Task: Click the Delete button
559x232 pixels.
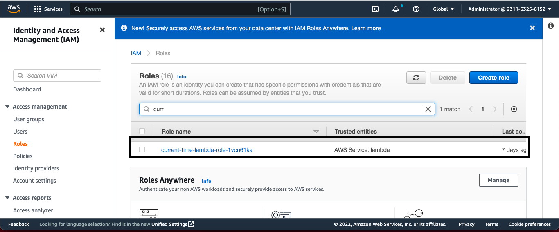Action: pyautogui.click(x=448, y=78)
